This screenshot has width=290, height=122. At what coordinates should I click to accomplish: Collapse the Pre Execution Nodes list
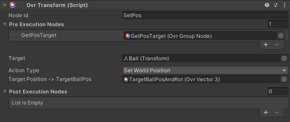pos(5,24)
